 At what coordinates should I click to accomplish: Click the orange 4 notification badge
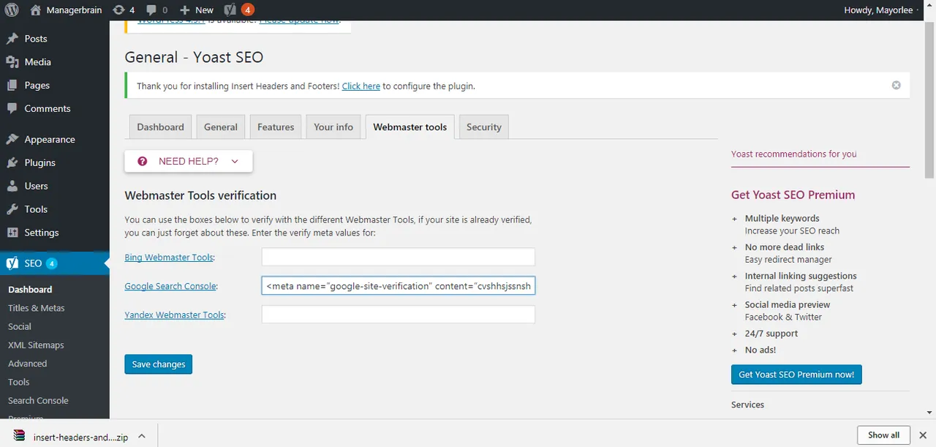click(x=248, y=10)
